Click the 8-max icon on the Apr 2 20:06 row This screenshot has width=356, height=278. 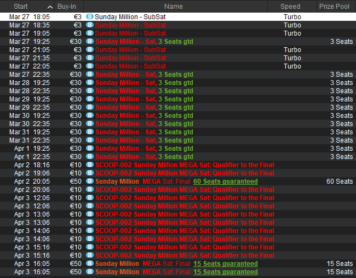point(90,189)
